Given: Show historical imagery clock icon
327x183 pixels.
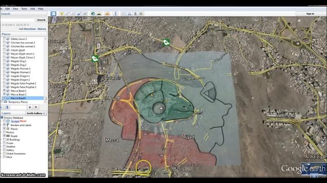Looking at the screenshot, I should pos(93,14).
